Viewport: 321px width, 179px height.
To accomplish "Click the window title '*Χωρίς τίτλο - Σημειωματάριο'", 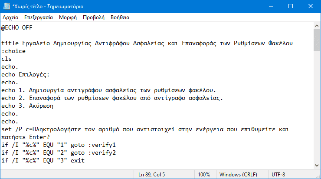I will (x=48, y=7).
